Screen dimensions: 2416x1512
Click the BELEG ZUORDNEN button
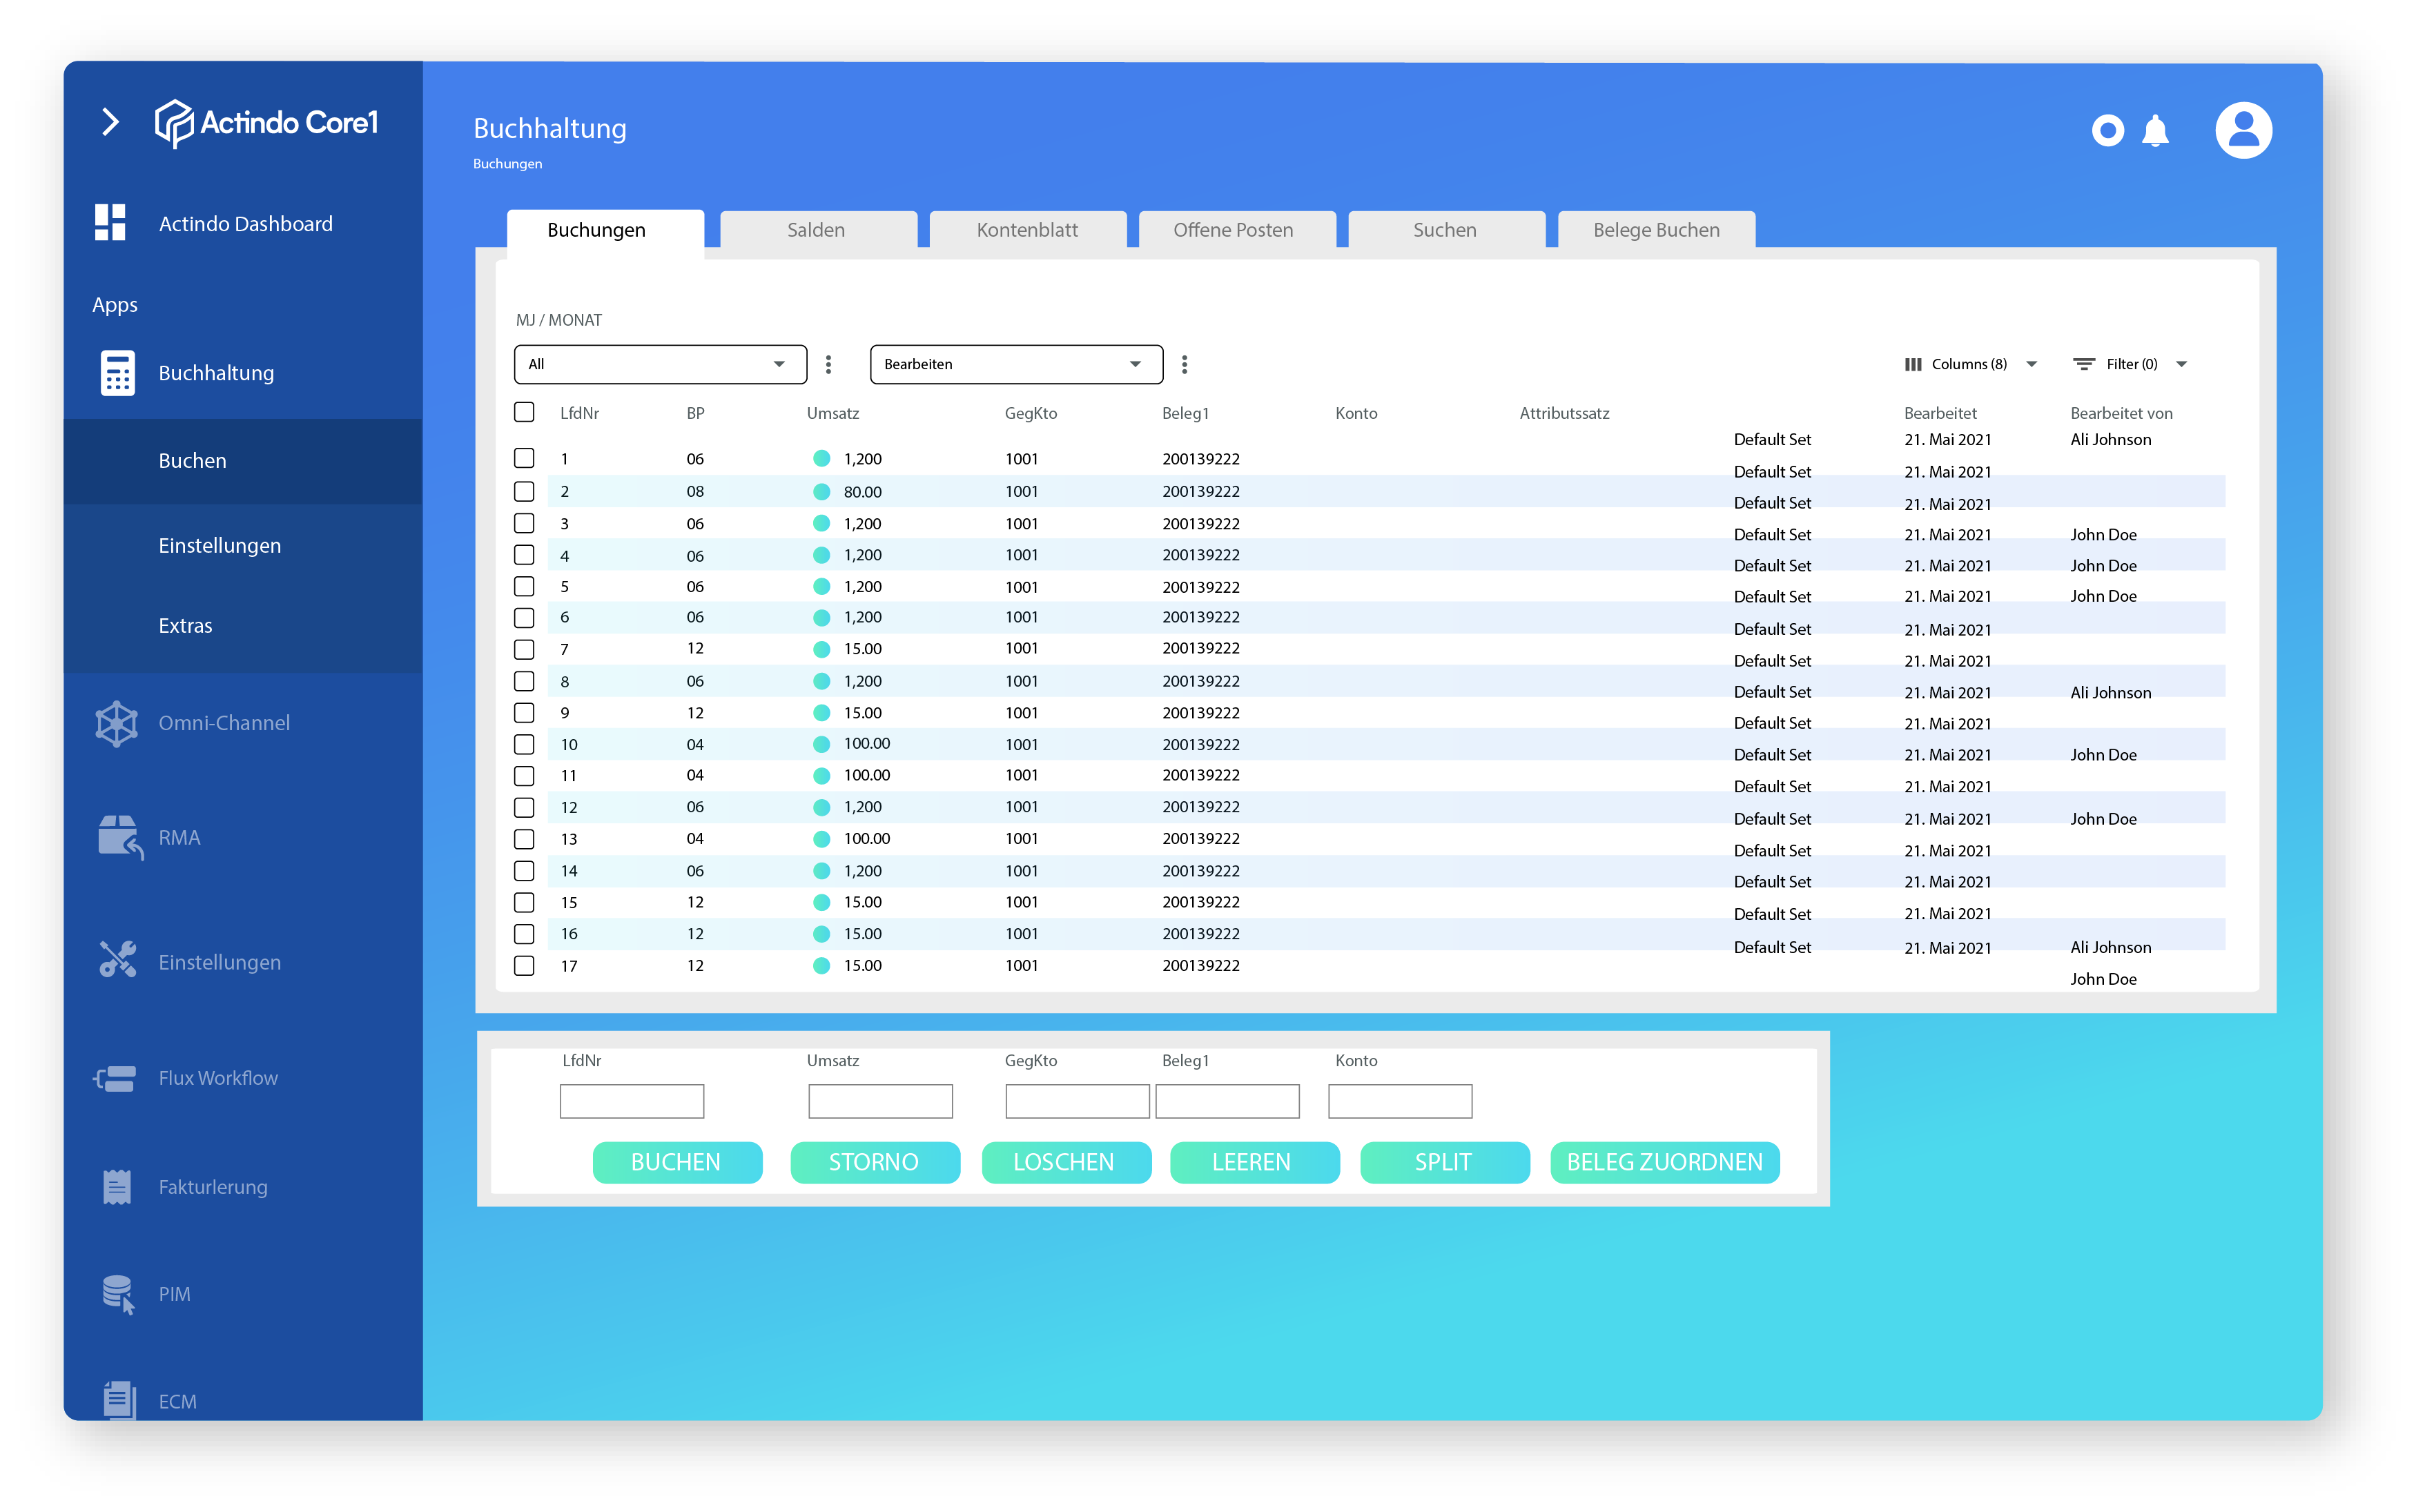tap(1665, 1162)
